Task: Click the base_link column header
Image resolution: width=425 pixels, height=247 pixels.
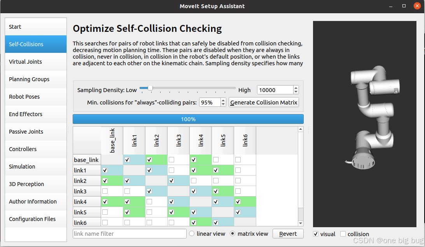Action: [112, 141]
